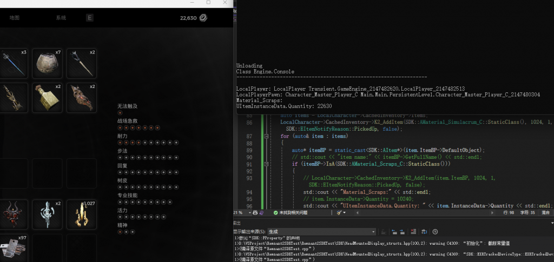Click the 未找到相关问题 status message
This screenshot has height=262, width=554.
(x=293, y=213)
